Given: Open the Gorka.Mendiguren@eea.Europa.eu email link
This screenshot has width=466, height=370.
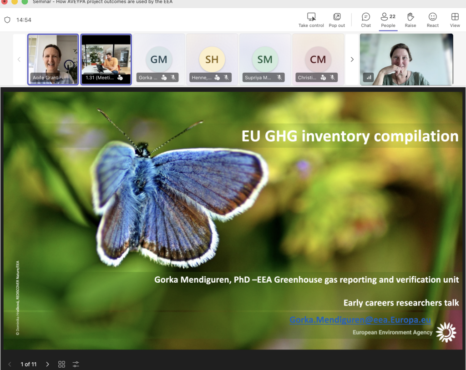Looking at the screenshot, I should click(360, 320).
